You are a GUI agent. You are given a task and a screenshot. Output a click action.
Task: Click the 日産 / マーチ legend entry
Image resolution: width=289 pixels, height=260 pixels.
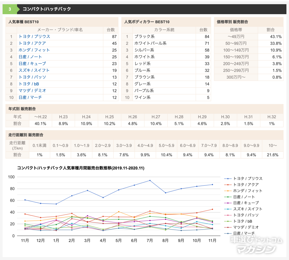[239, 233]
